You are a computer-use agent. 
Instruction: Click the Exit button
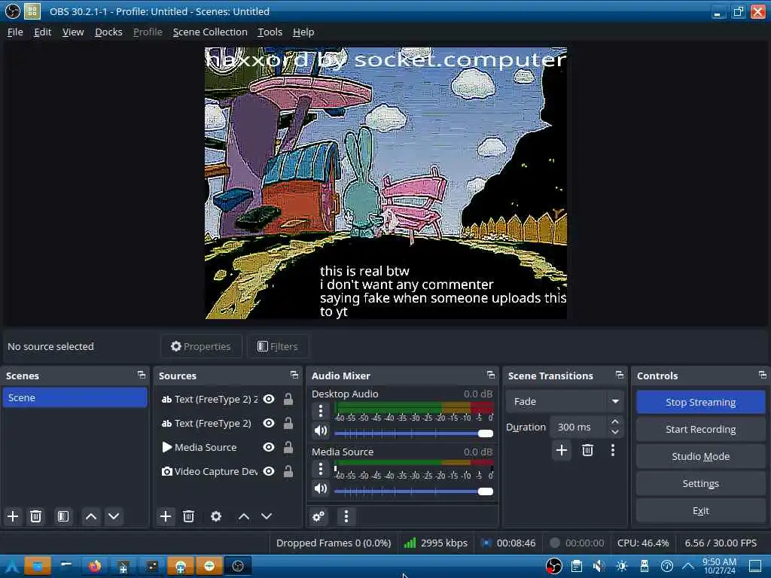701,511
